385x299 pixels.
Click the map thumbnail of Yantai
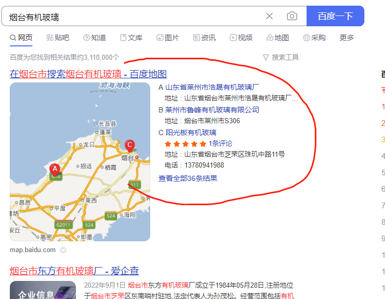tap(80, 162)
